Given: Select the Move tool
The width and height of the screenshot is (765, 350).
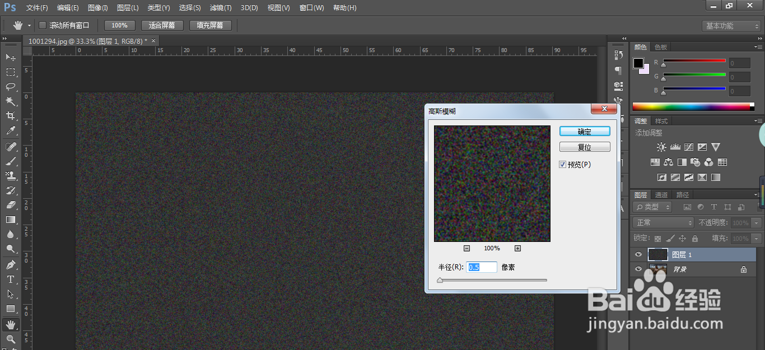Looking at the screenshot, I should (11, 57).
